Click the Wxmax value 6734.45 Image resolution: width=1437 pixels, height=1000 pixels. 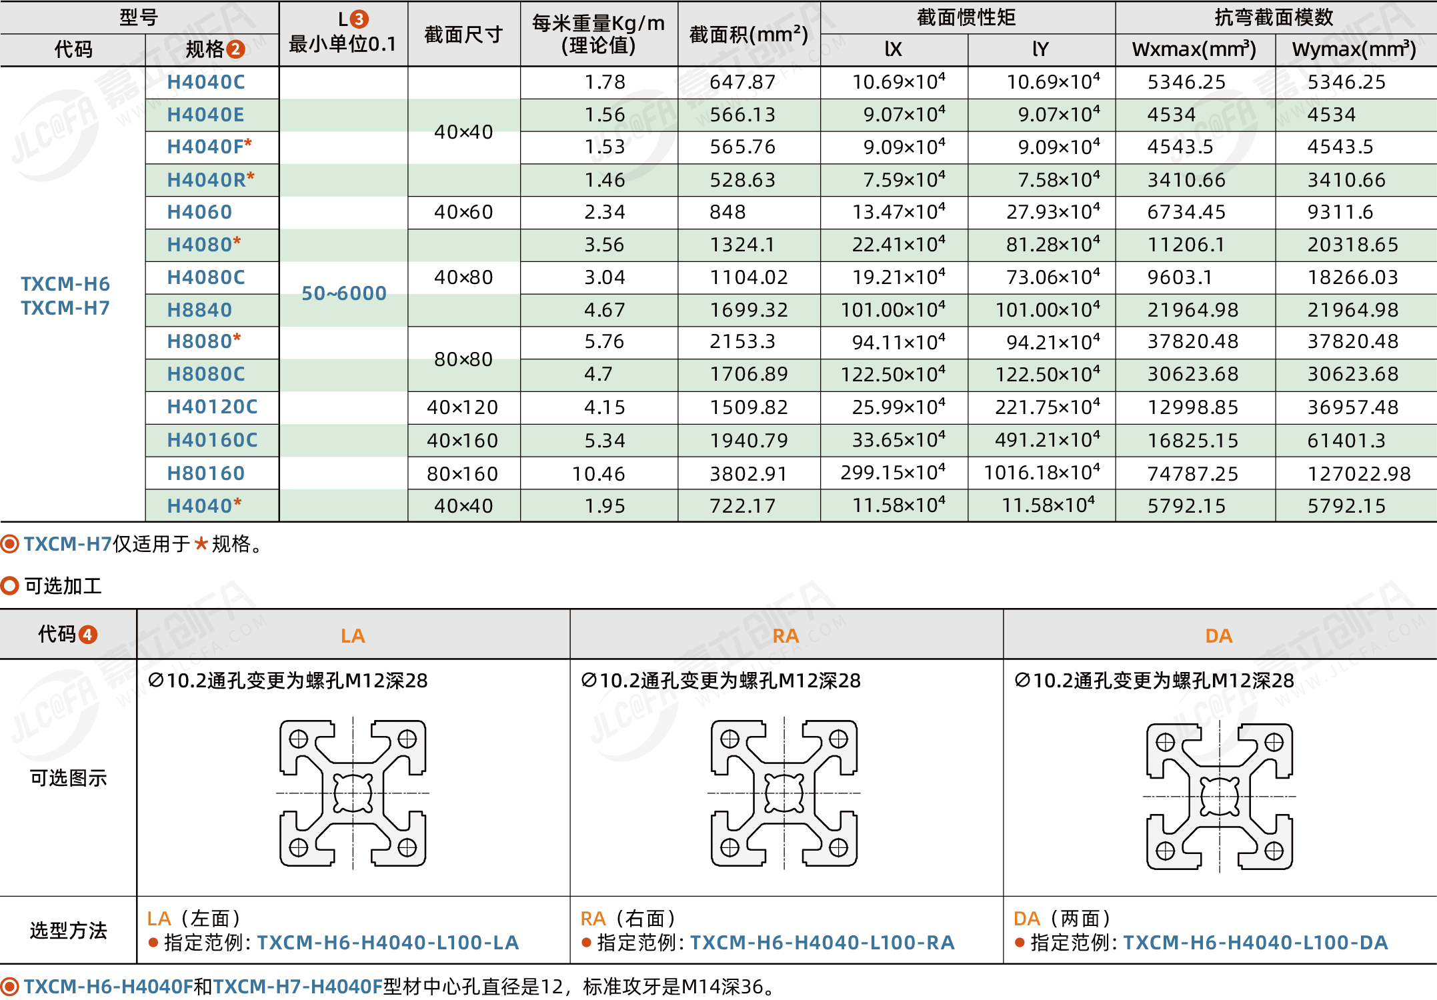pyautogui.click(x=1186, y=212)
